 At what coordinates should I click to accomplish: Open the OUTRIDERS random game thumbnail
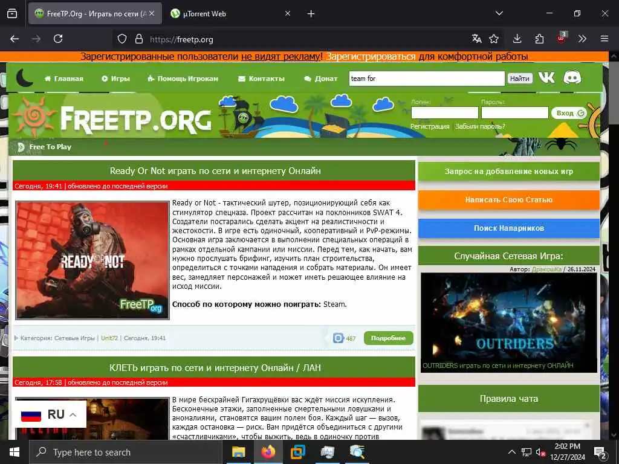[509, 322]
